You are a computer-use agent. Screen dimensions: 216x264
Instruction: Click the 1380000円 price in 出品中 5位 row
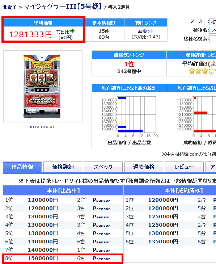click(x=43, y=233)
